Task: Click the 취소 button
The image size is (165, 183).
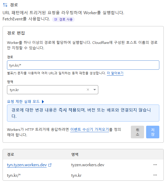Action: (137, 132)
